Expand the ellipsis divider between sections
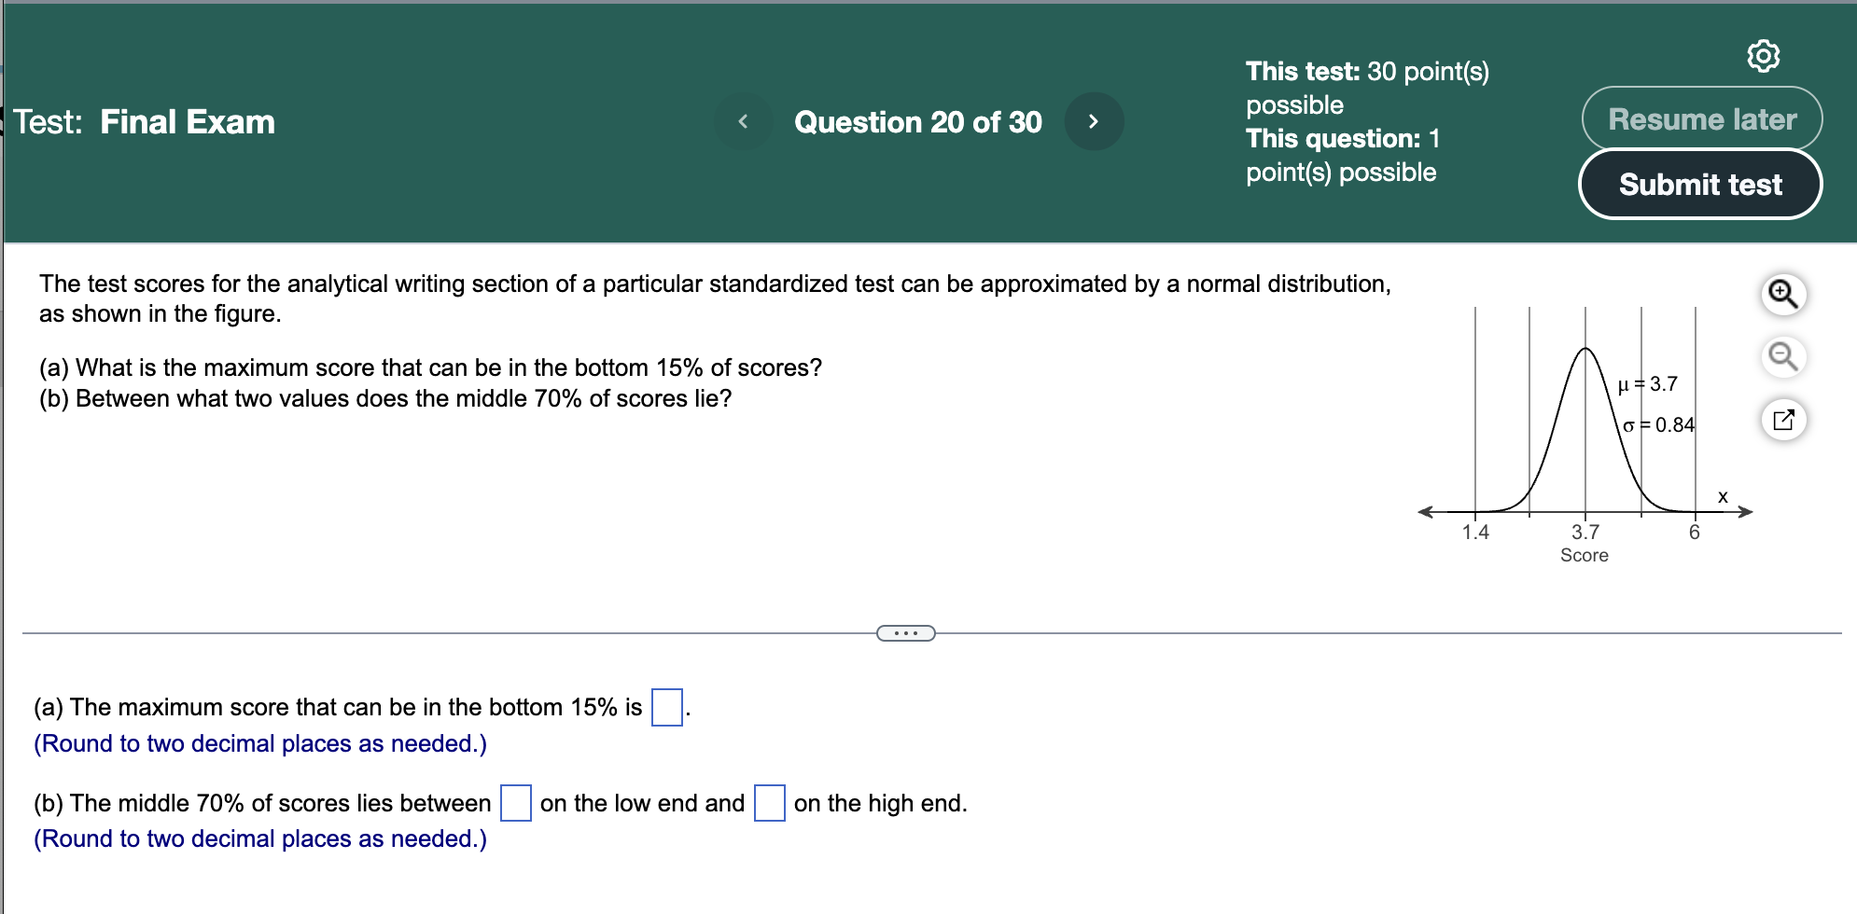Screen dimensions: 1857x914 (905, 632)
